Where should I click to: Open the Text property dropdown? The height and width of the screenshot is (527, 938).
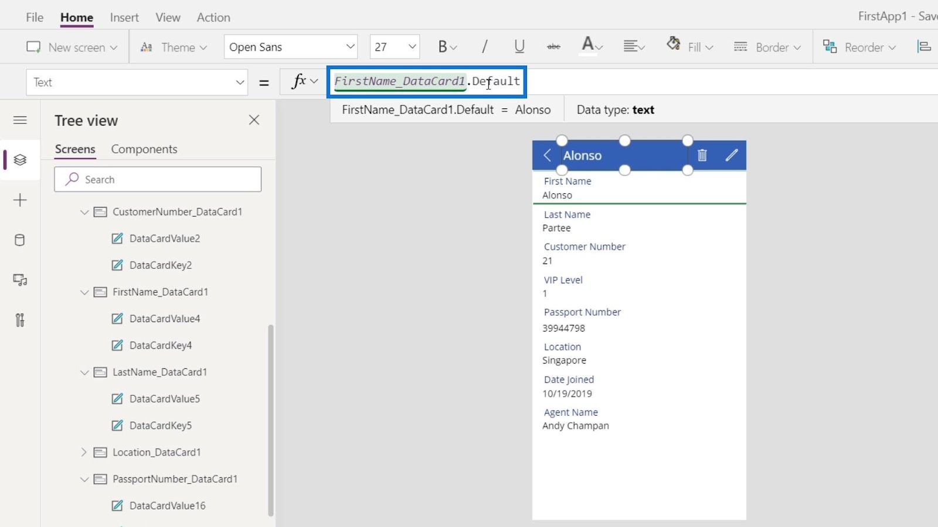137,82
